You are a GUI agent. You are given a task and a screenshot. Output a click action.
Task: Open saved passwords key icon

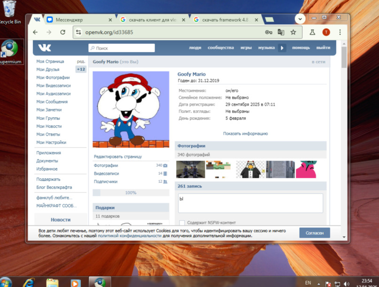point(269,32)
